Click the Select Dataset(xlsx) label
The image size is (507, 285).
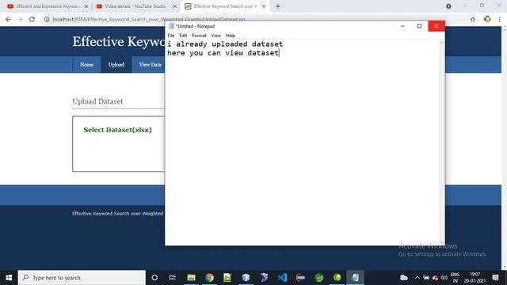tap(118, 130)
